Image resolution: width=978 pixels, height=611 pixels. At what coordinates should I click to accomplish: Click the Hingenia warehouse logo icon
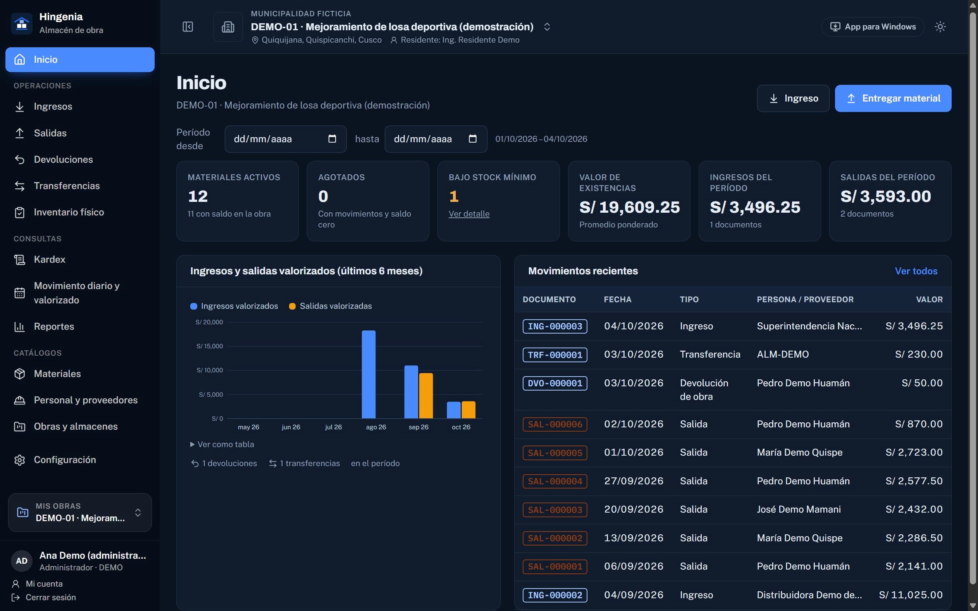click(22, 23)
